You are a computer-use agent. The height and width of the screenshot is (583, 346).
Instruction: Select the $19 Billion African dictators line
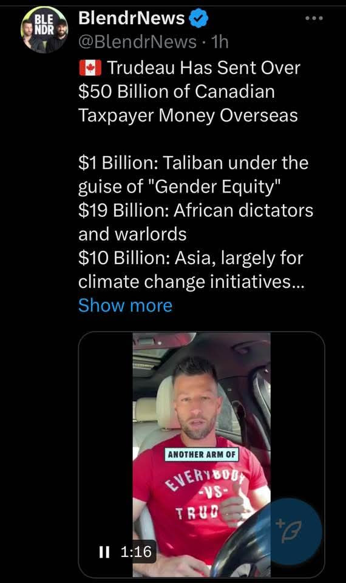[196, 222]
